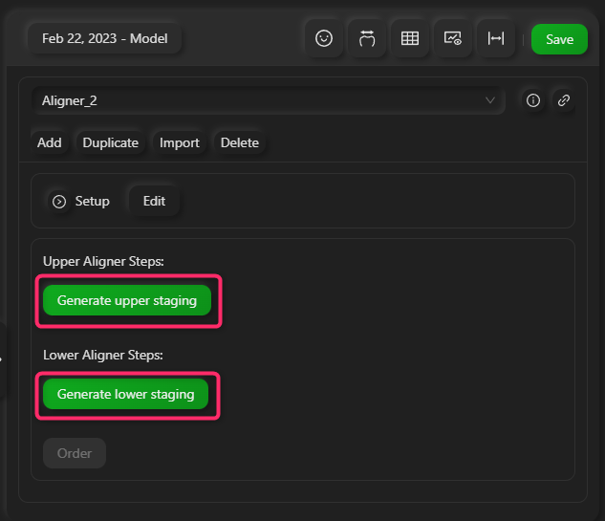605x521 pixels.
Task: Click the Setup label text
Action: pyautogui.click(x=92, y=201)
